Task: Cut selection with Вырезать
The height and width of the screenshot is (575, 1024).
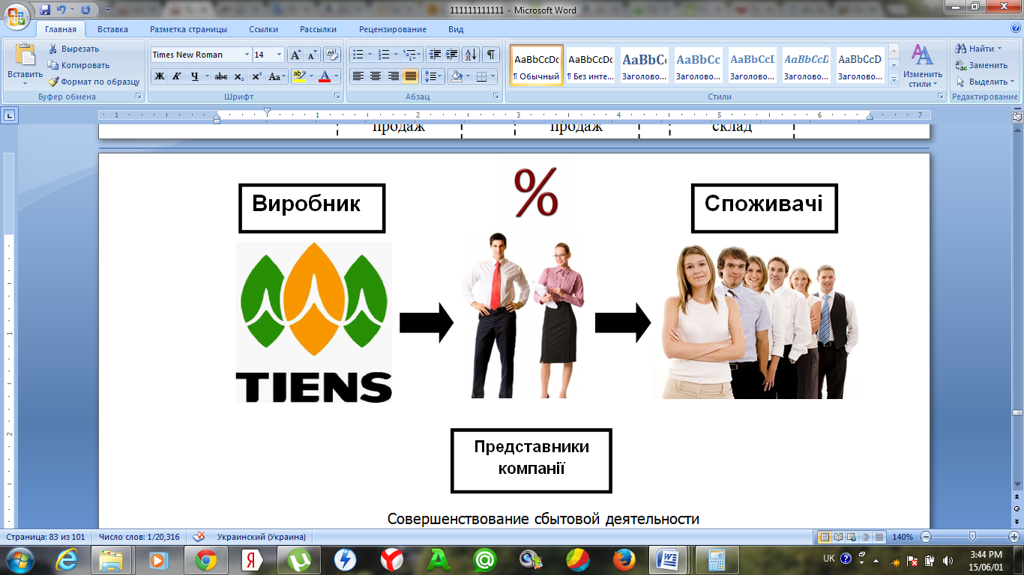Action: tap(73, 49)
